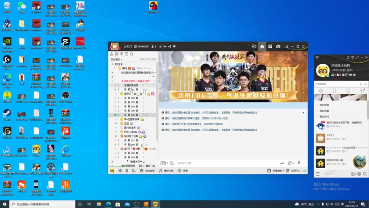369x208 pixels.
Task: Click the airplane icon next to favorite star
Action: click(x=165, y=47)
